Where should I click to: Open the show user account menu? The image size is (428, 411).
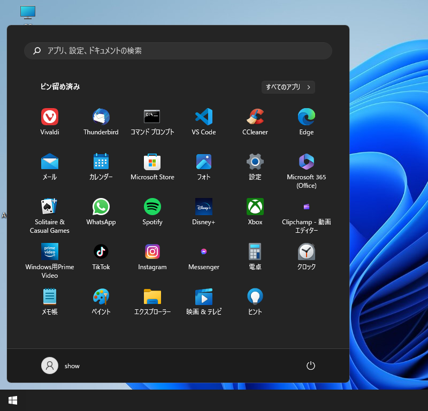pyautogui.click(x=60, y=366)
